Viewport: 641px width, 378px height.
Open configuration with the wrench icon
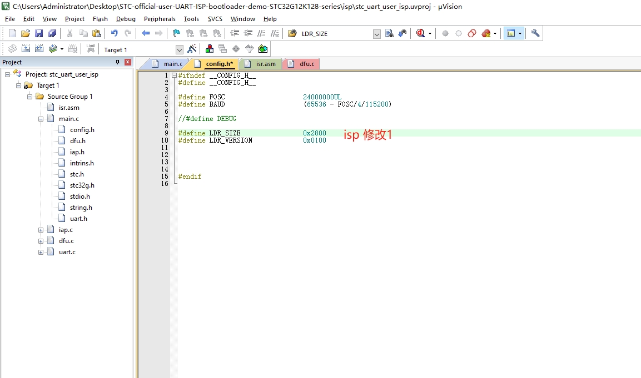(535, 33)
